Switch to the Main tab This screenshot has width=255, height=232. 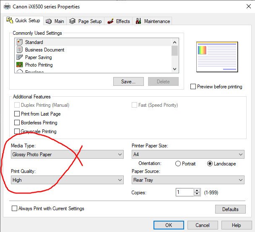[x=55, y=21]
